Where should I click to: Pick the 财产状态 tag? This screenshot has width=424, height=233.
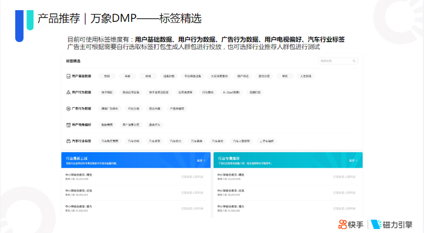(243, 76)
